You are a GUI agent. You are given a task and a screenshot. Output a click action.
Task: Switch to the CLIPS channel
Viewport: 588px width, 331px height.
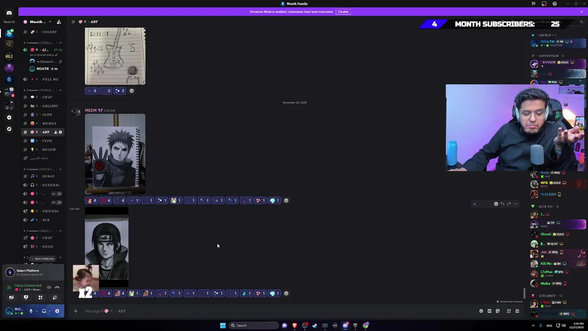(43, 114)
